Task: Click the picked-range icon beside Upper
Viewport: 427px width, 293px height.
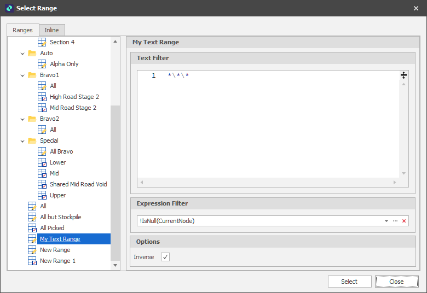Action: [42, 195]
